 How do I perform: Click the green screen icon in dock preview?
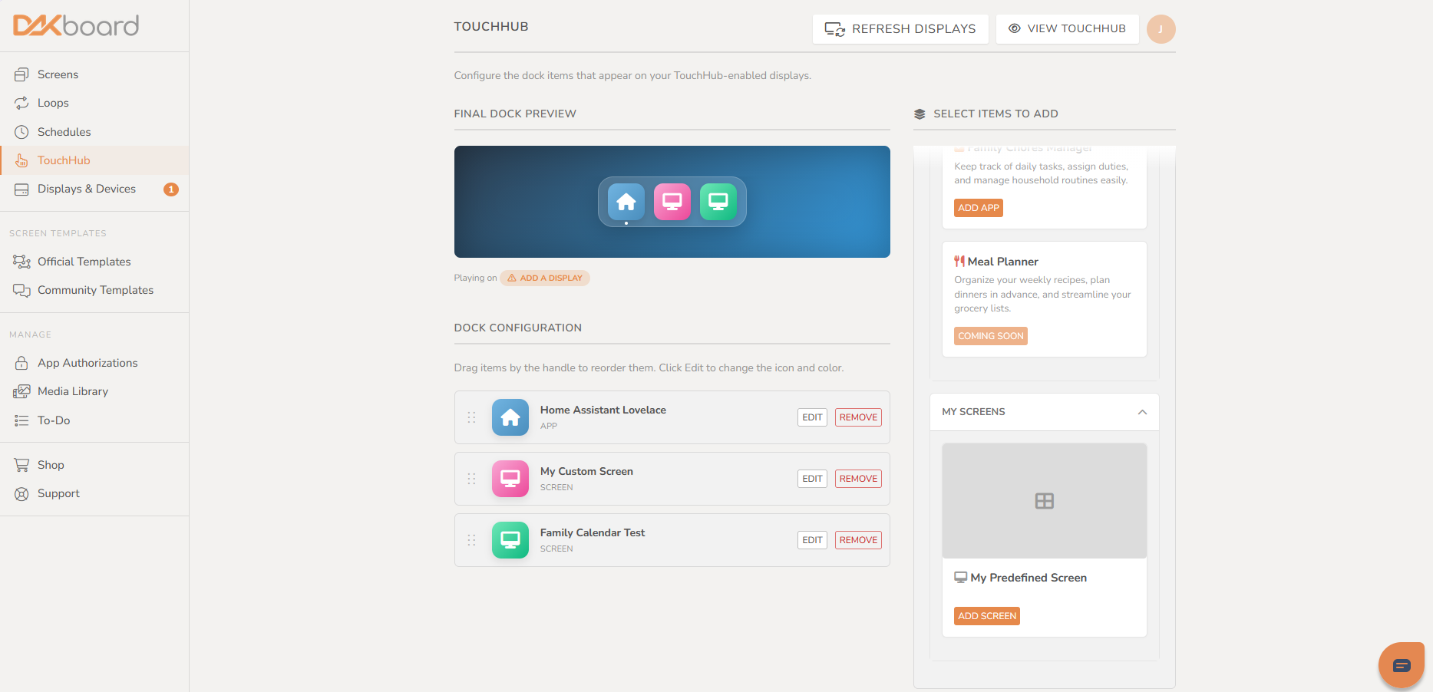[718, 202]
